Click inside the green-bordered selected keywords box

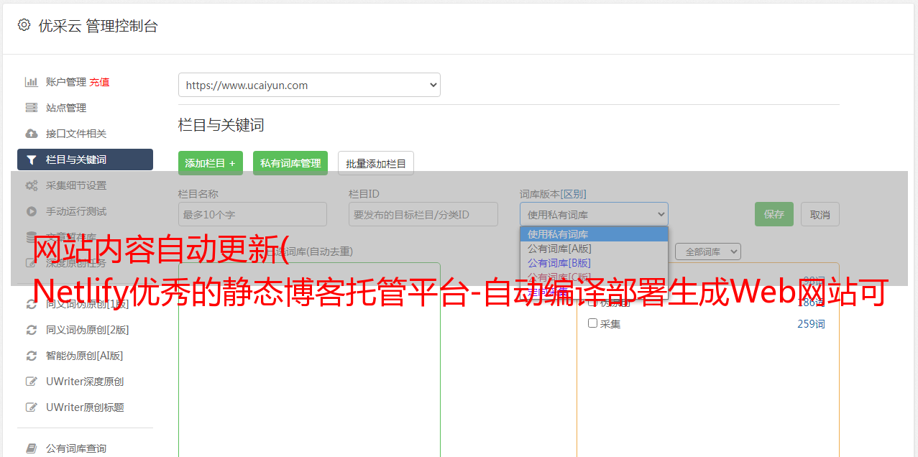click(x=309, y=359)
